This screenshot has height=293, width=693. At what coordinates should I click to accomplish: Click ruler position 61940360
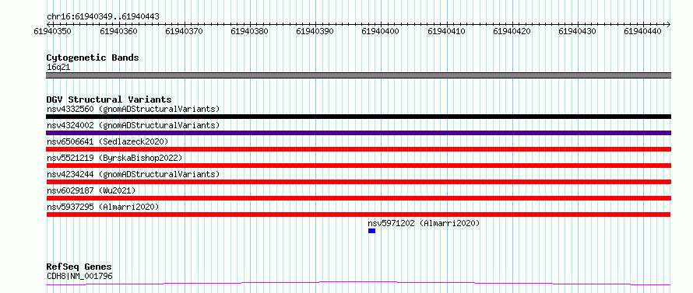(118, 31)
